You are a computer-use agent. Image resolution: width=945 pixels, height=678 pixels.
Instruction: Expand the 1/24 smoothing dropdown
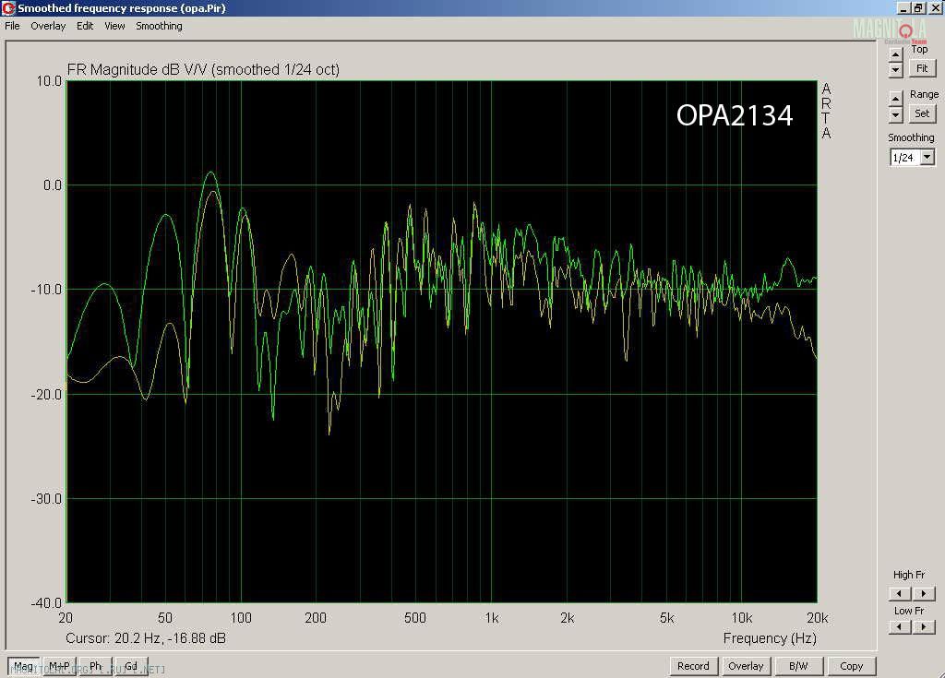(x=927, y=158)
